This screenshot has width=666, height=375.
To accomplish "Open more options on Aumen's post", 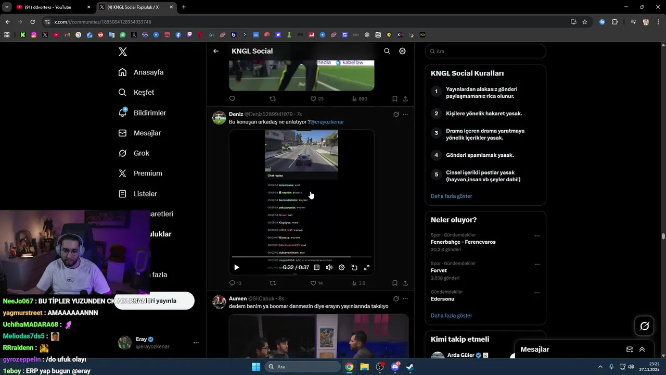I will coord(405,299).
